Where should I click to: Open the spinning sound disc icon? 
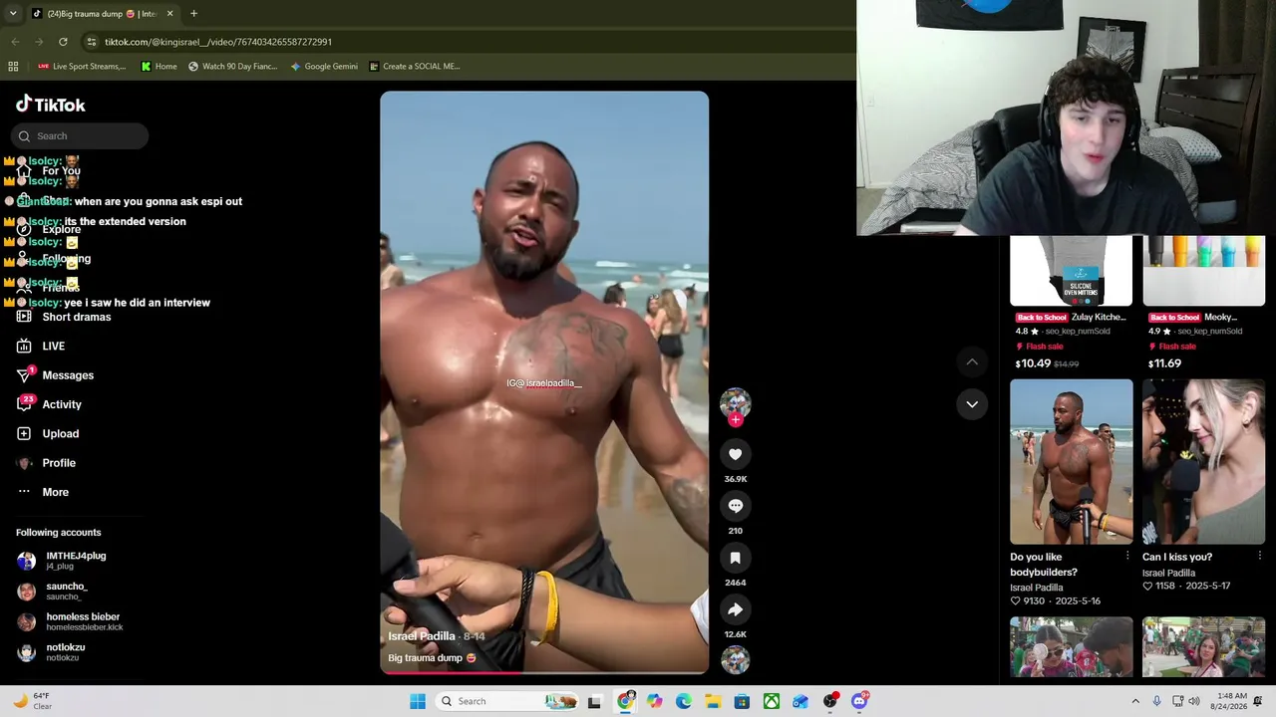tap(735, 660)
